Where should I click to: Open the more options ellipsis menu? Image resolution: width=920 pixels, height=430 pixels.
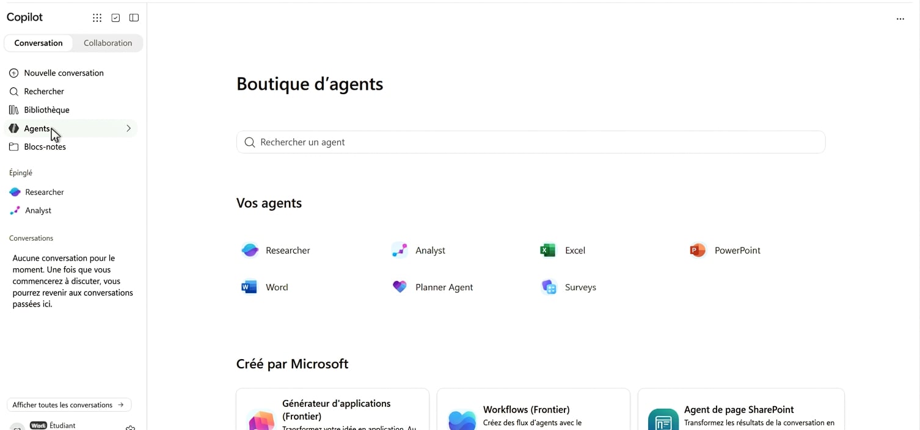(900, 19)
